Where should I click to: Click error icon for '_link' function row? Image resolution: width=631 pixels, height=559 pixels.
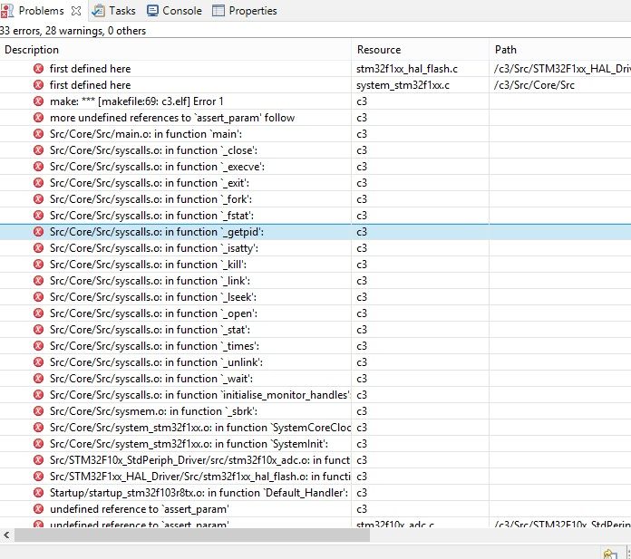(38, 281)
